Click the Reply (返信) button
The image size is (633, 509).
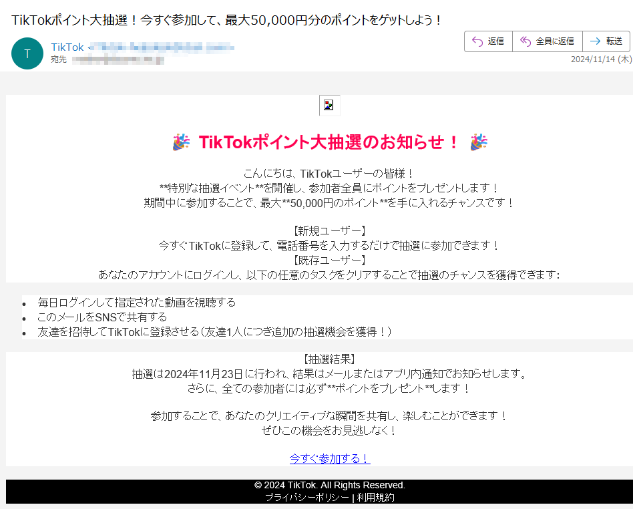pos(488,41)
